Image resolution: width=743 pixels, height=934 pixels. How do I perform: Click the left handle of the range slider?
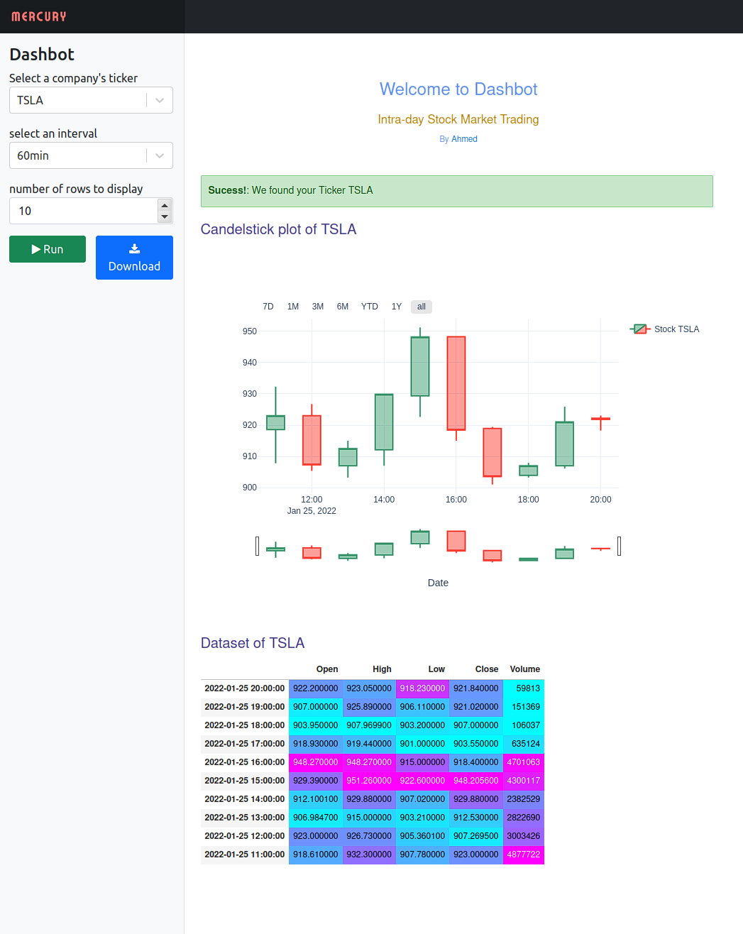click(x=257, y=546)
